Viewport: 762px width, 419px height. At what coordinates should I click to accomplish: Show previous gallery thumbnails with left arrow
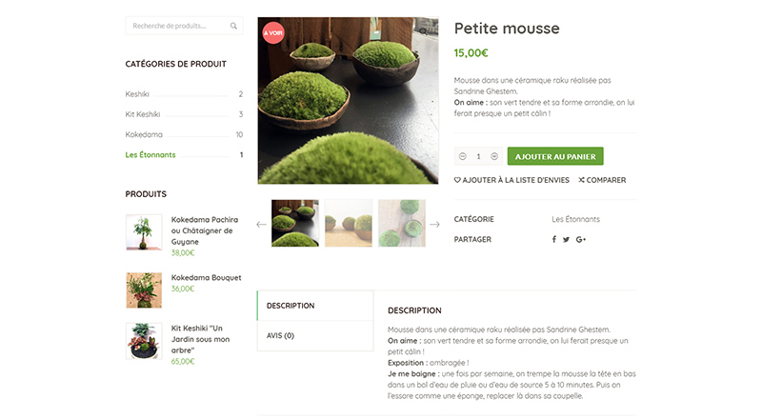[262, 225]
